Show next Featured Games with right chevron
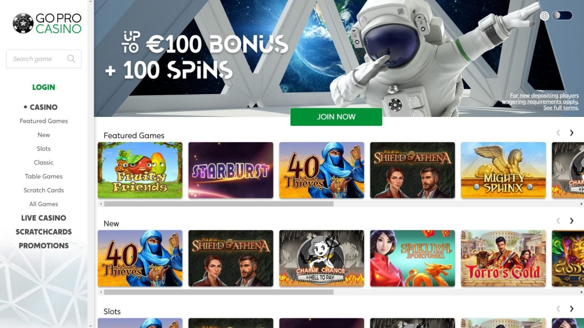This screenshot has height=328, width=584. (571, 132)
